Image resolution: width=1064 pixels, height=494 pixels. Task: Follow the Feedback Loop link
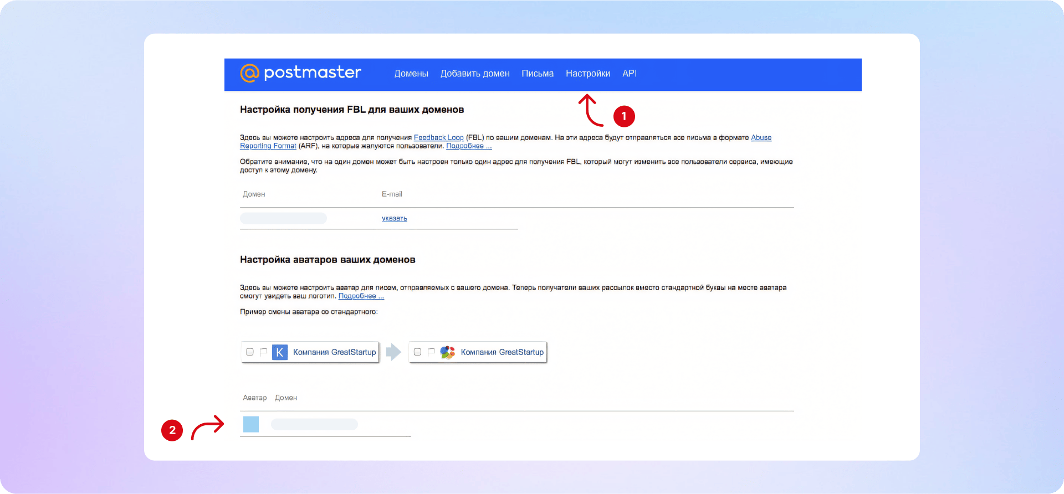[x=438, y=138]
